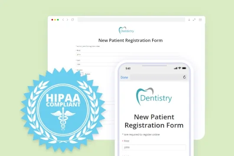The image size is (234, 156).
Task: Click the download arrow icon in browser
Action: click(189, 19)
